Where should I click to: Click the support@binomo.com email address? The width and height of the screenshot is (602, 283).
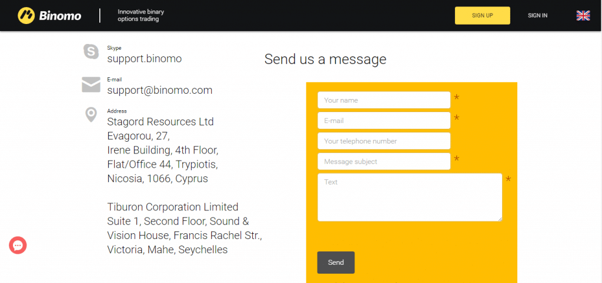[160, 90]
